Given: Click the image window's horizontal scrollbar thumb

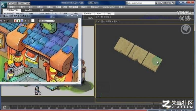Looking at the screenshot, I should coord(40,83).
